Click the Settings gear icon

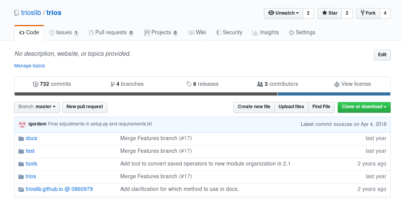coord(292,33)
